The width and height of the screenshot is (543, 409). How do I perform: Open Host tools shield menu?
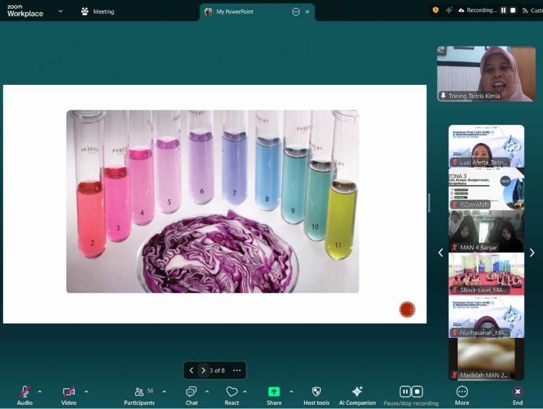point(317,395)
